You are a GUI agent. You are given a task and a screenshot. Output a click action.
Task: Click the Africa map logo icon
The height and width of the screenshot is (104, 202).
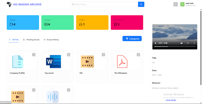[9, 4]
